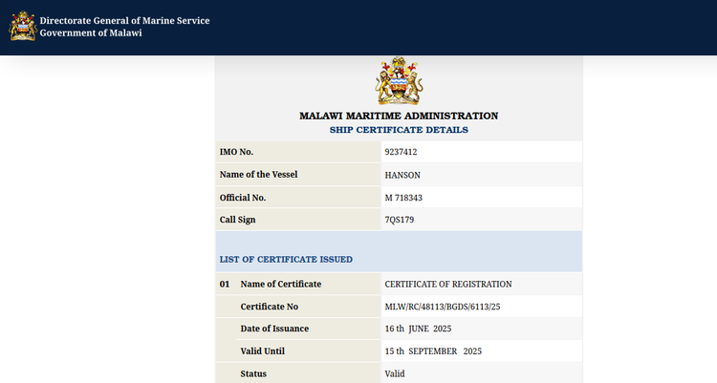Viewport: 717px width, 383px height.
Task: Open the Directorate General of Marine Service title
Action: coord(124,21)
